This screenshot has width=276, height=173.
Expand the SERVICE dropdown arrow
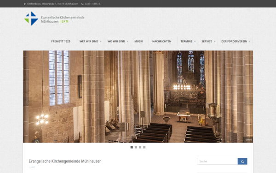[214, 42]
